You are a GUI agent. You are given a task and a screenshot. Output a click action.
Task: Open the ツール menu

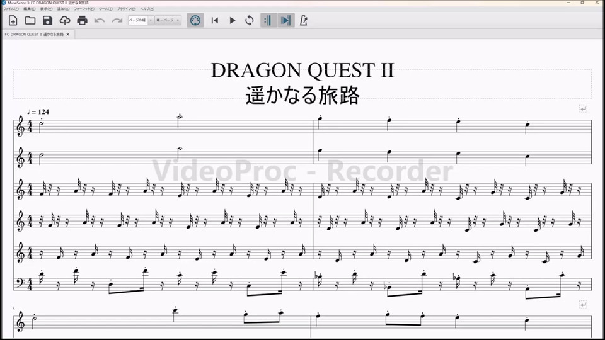106,9
